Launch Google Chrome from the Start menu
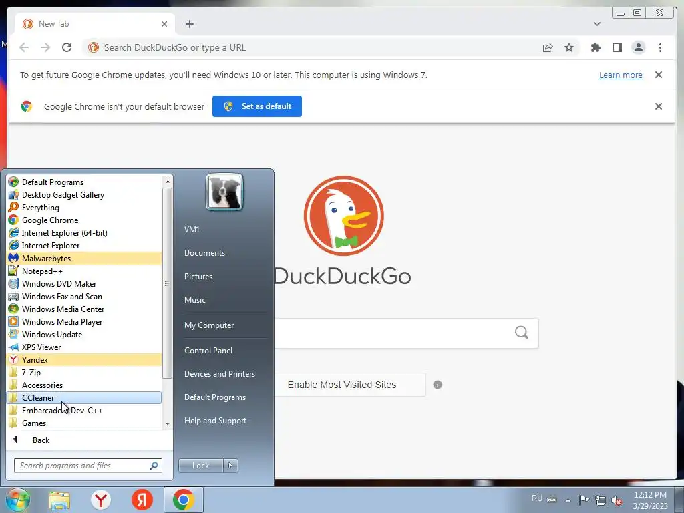Image resolution: width=684 pixels, height=513 pixels. click(x=85, y=220)
